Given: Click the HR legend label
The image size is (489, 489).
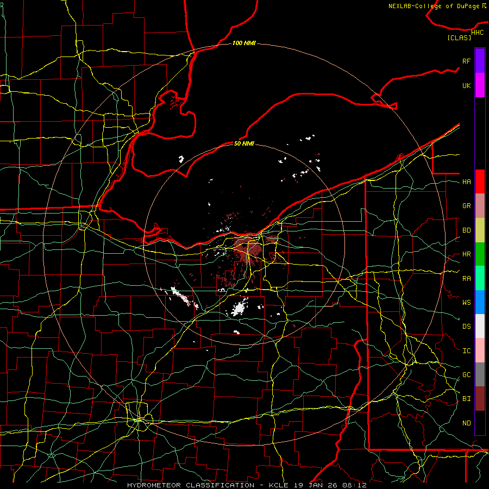Looking at the screenshot, I should pyautogui.click(x=467, y=254).
